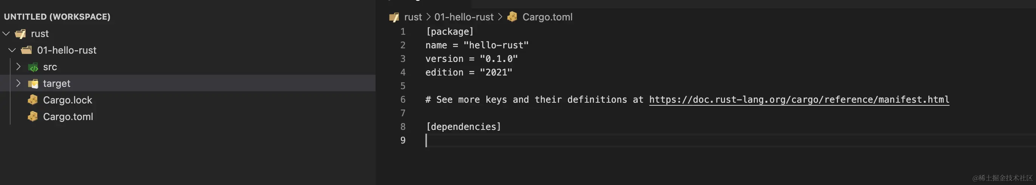
Task: Click the rust folder icon in breadcrumb
Action: coord(394,17)
